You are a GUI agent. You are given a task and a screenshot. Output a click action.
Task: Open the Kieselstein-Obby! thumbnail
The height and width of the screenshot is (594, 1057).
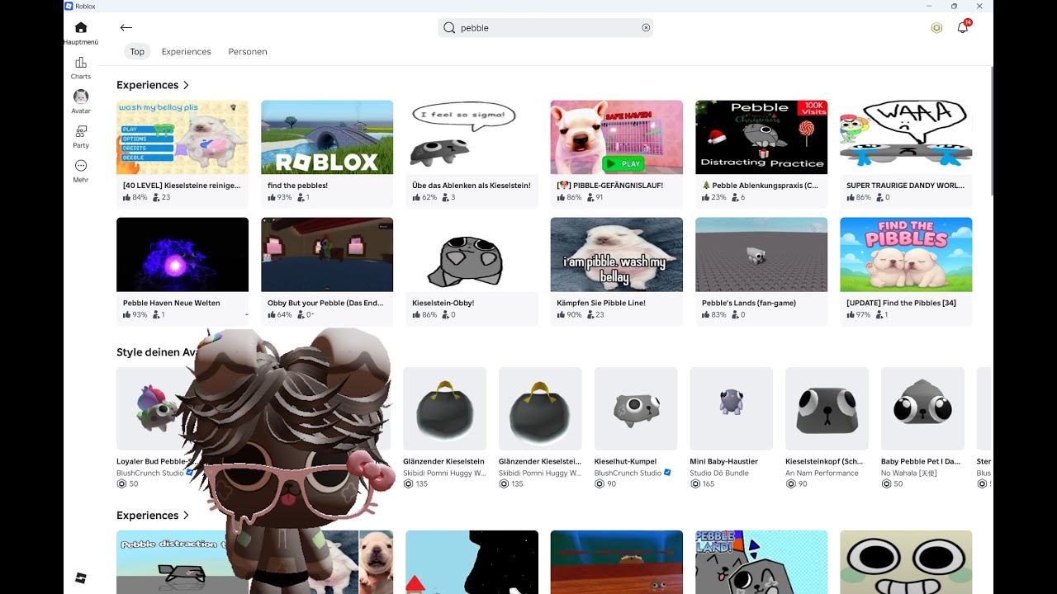point(472,254)
